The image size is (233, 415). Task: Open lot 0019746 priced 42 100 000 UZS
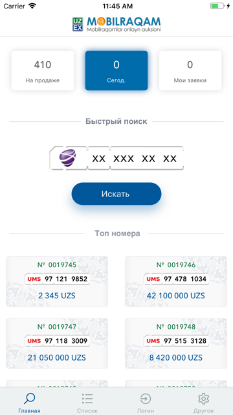click(176, 281)
